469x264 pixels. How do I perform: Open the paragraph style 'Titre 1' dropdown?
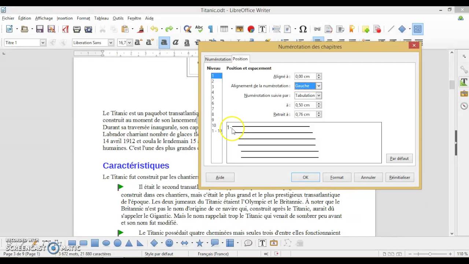[43, 43]
